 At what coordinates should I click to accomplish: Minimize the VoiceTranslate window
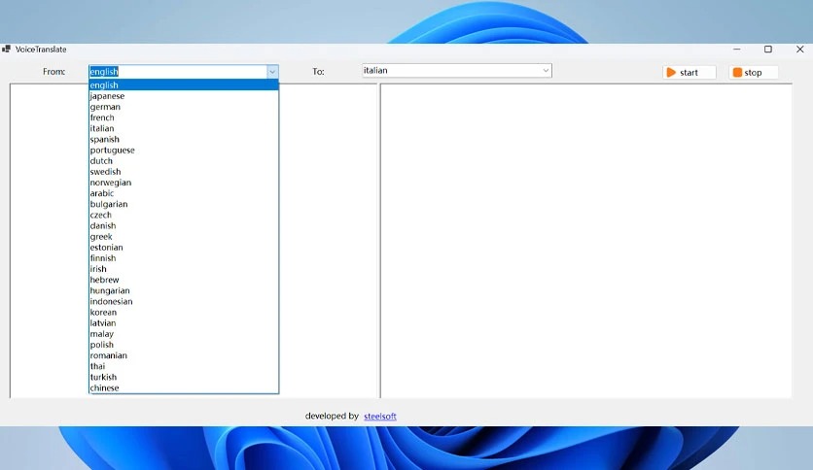(x=737, y=50)
